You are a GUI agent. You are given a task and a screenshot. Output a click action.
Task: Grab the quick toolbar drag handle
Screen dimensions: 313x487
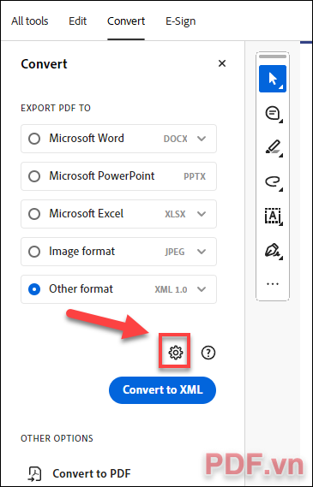point(273,56)
